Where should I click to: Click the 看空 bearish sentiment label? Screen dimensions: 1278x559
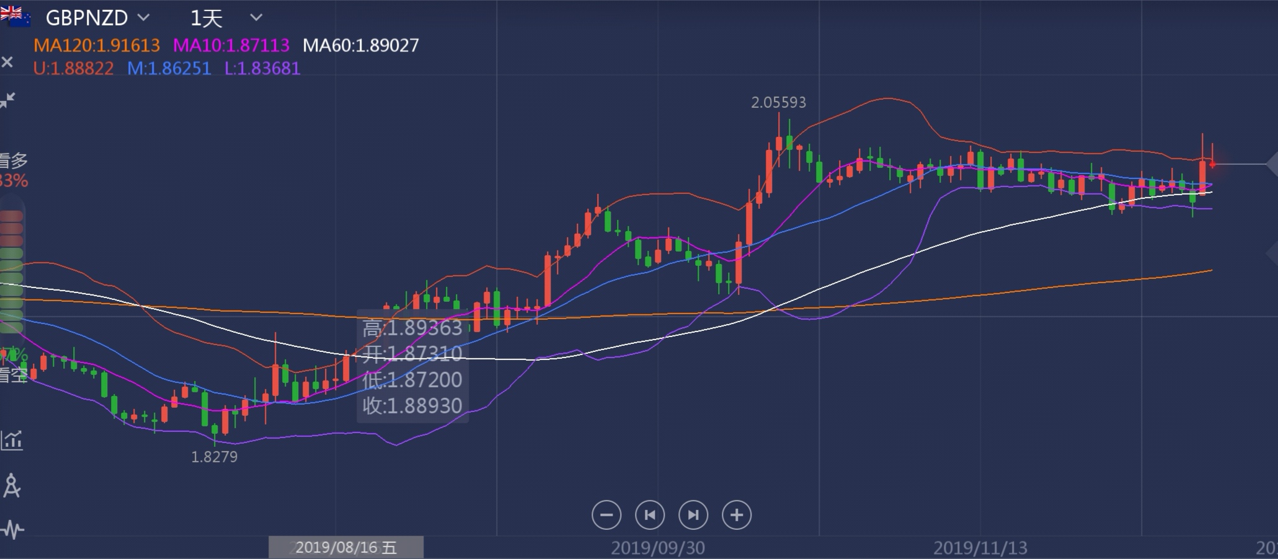tap(14, 375)
